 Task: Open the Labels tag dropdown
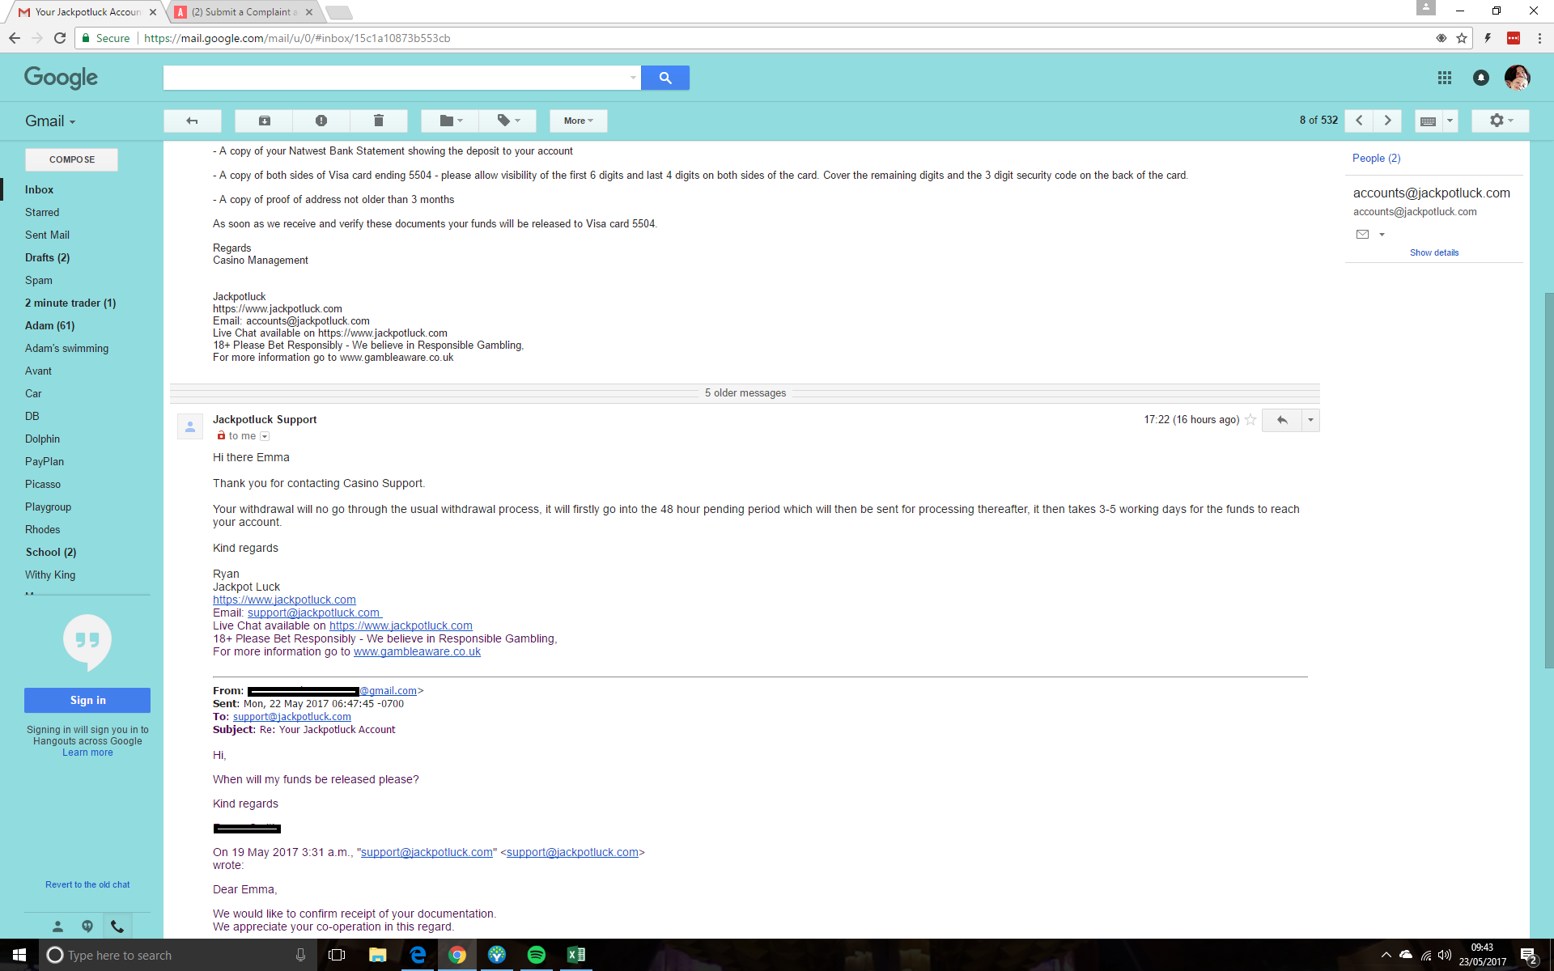coord(507,121)
